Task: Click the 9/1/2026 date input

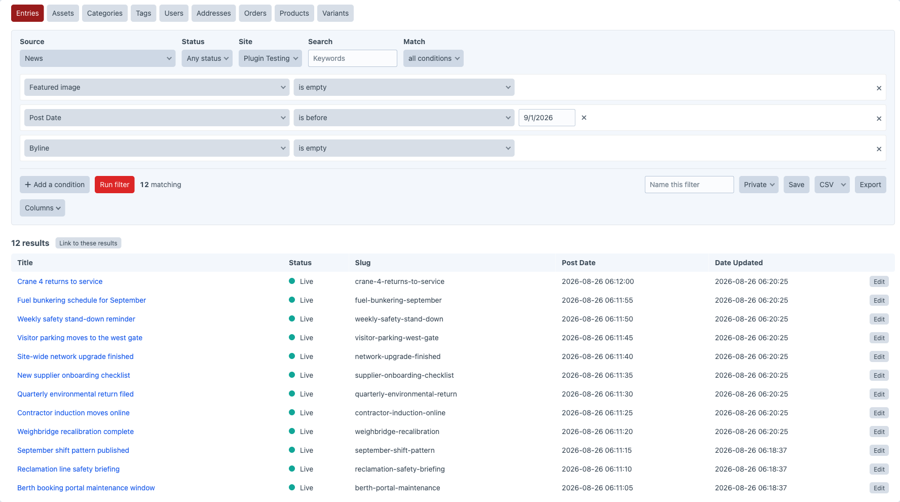Action: click(x=547, y=118)
